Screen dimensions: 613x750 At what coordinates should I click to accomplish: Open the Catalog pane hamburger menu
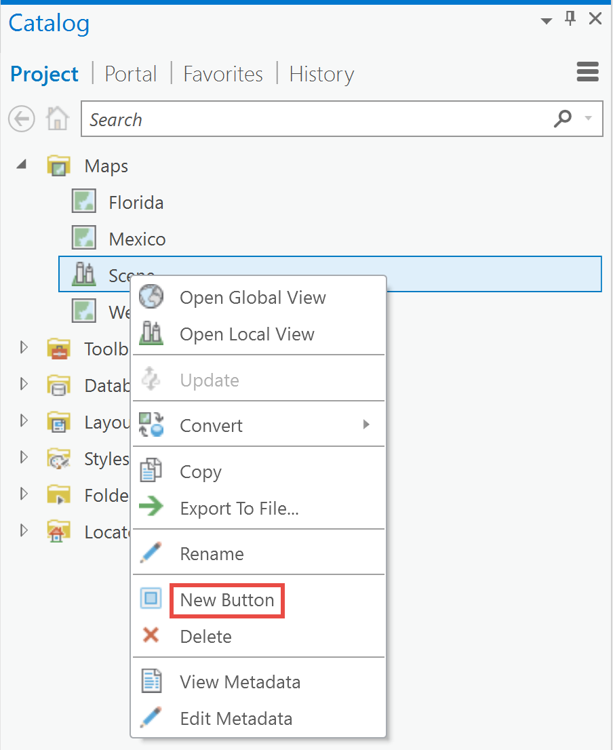tap(587, 72)
